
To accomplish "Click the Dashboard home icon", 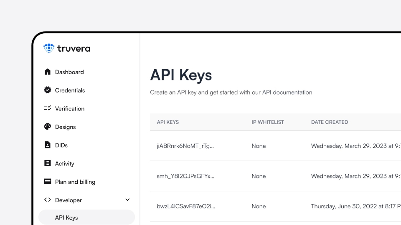I will click(48, 72).
